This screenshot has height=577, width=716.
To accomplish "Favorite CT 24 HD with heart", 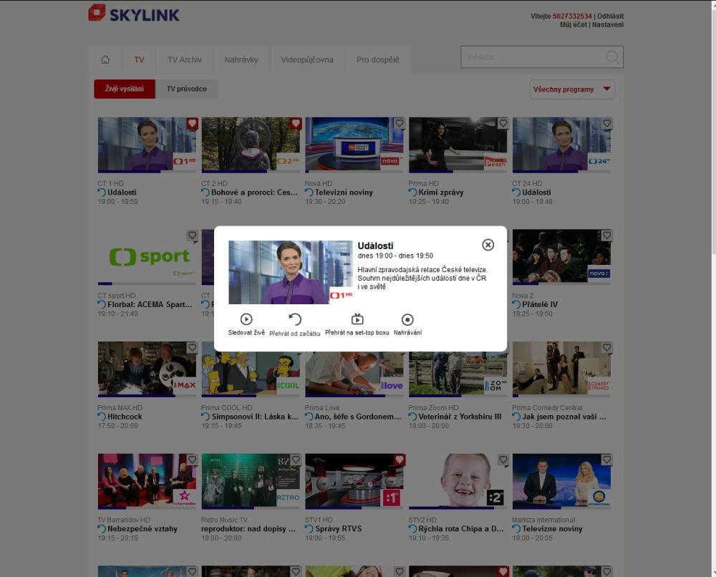I will coord(607,123).
